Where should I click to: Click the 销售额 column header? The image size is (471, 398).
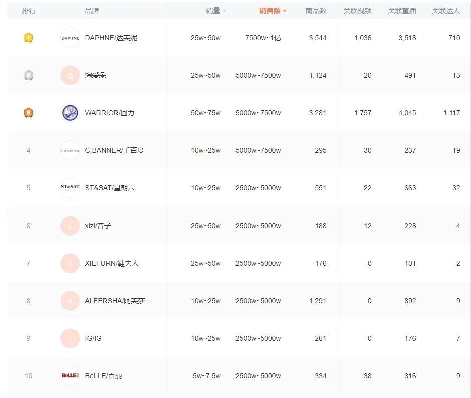click(x=270, y=11)
